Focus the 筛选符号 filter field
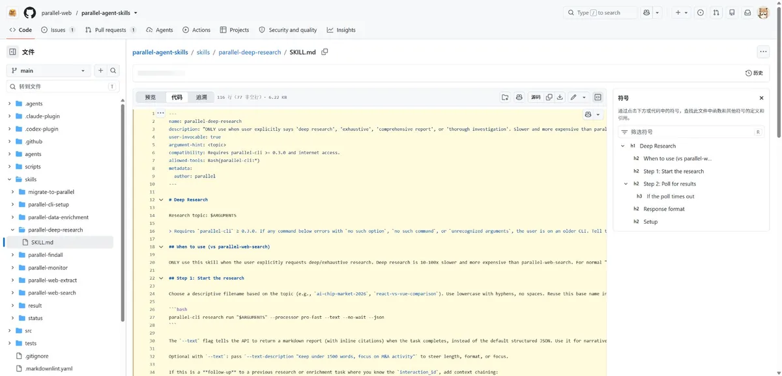Image resolution: width=782 pixels, height=376 pixels. point(689,132)
